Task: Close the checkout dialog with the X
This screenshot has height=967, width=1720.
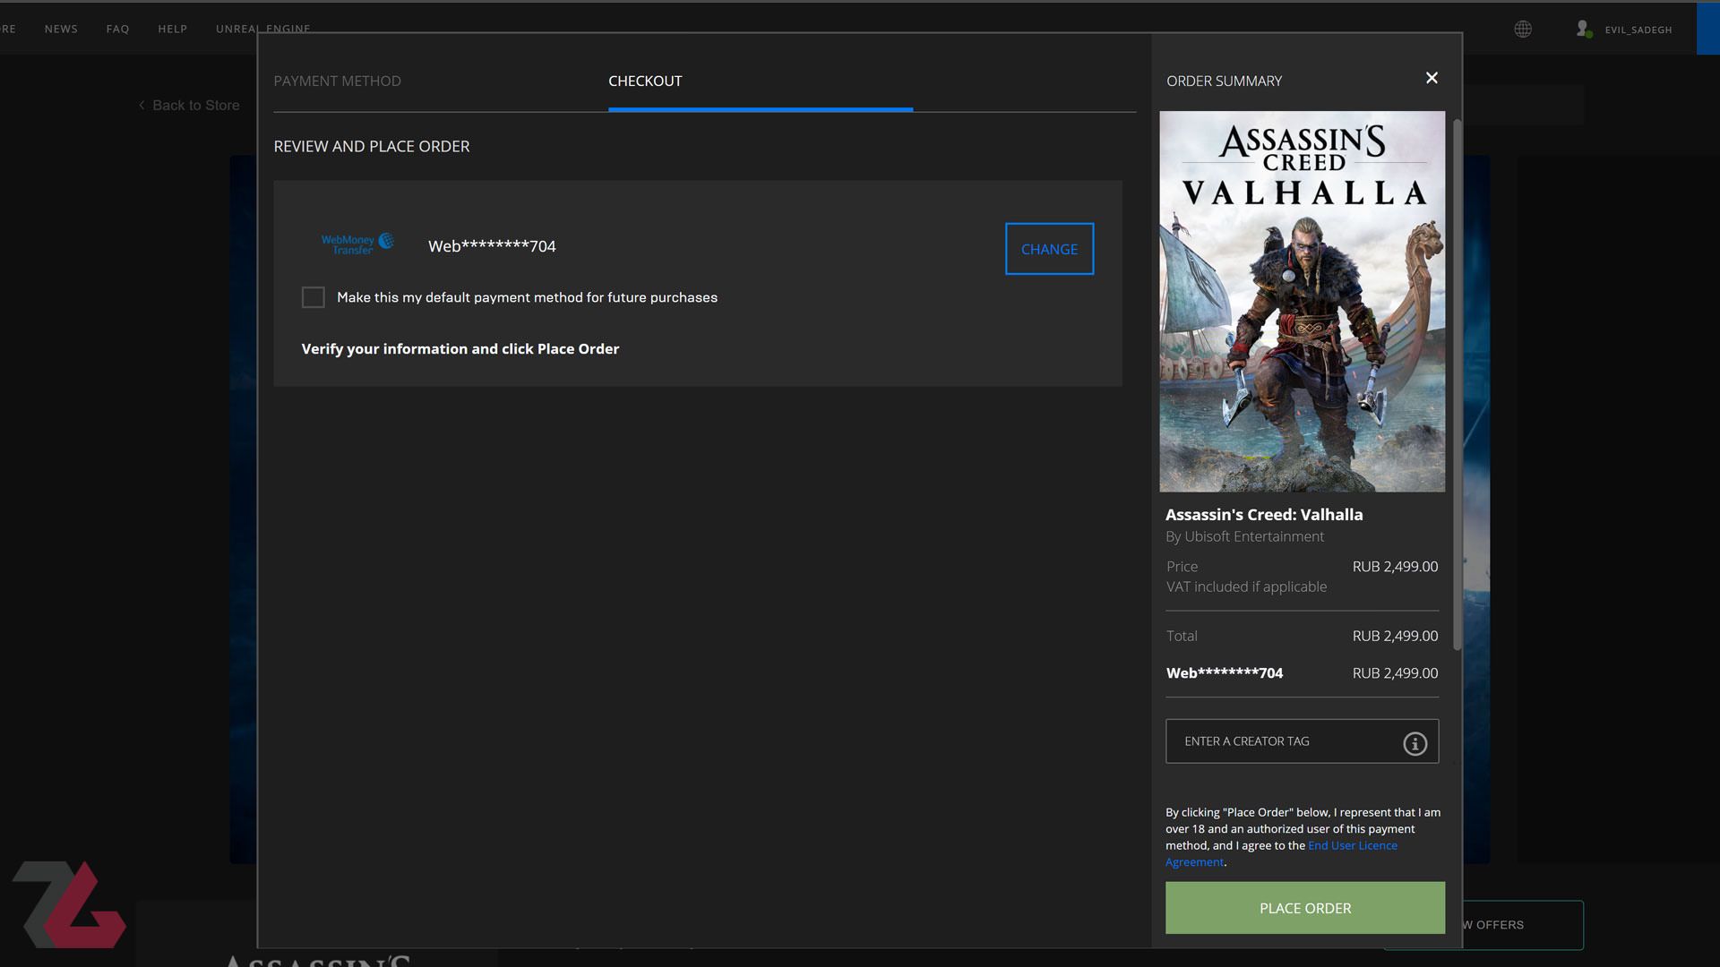Action: 1432,78
